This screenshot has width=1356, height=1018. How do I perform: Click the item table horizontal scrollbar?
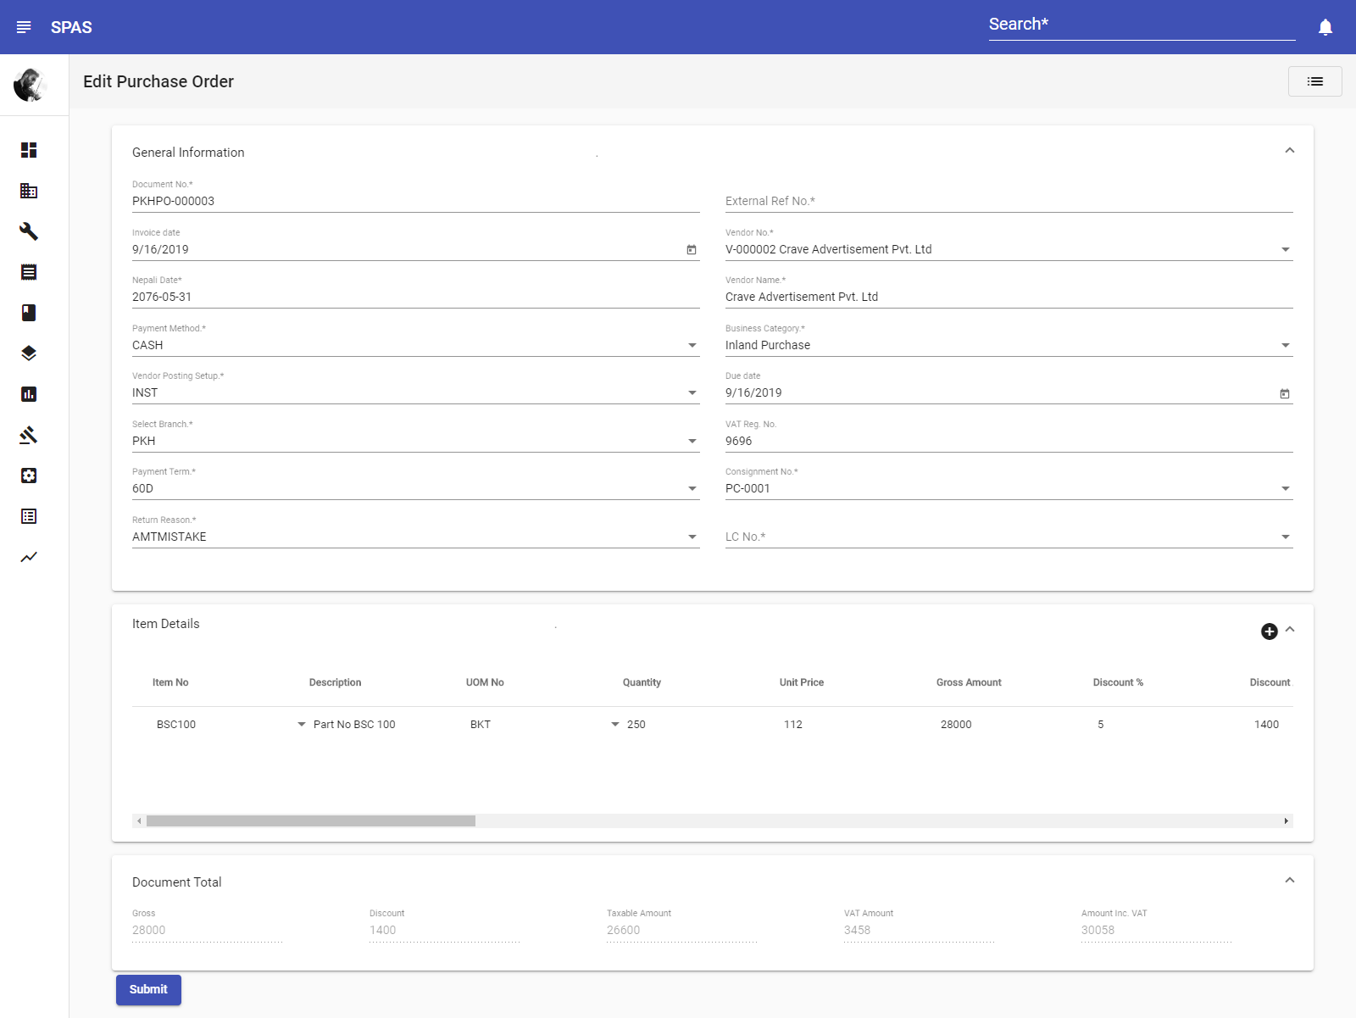(x=311, y=821)
